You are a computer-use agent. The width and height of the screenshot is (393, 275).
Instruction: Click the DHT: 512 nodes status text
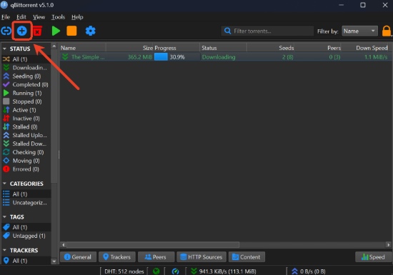(x=124, y=271)
